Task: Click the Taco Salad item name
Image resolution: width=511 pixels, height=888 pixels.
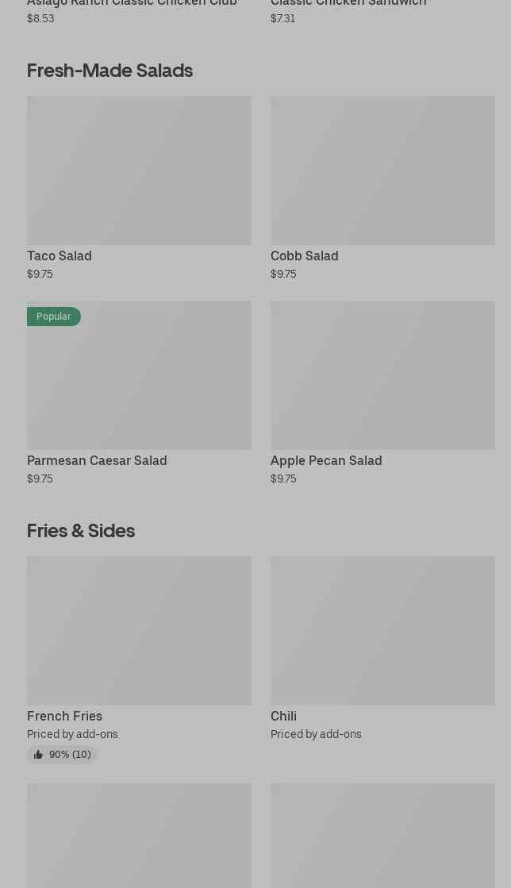Action: coord(60,256)
